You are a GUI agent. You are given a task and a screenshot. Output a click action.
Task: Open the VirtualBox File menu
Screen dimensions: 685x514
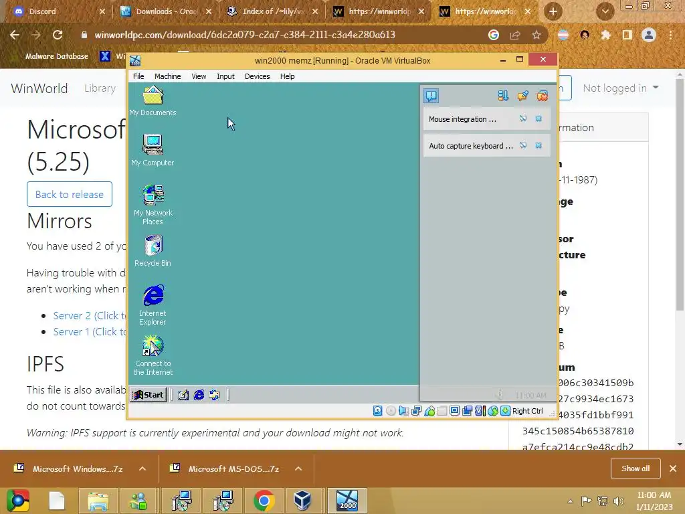138,76
